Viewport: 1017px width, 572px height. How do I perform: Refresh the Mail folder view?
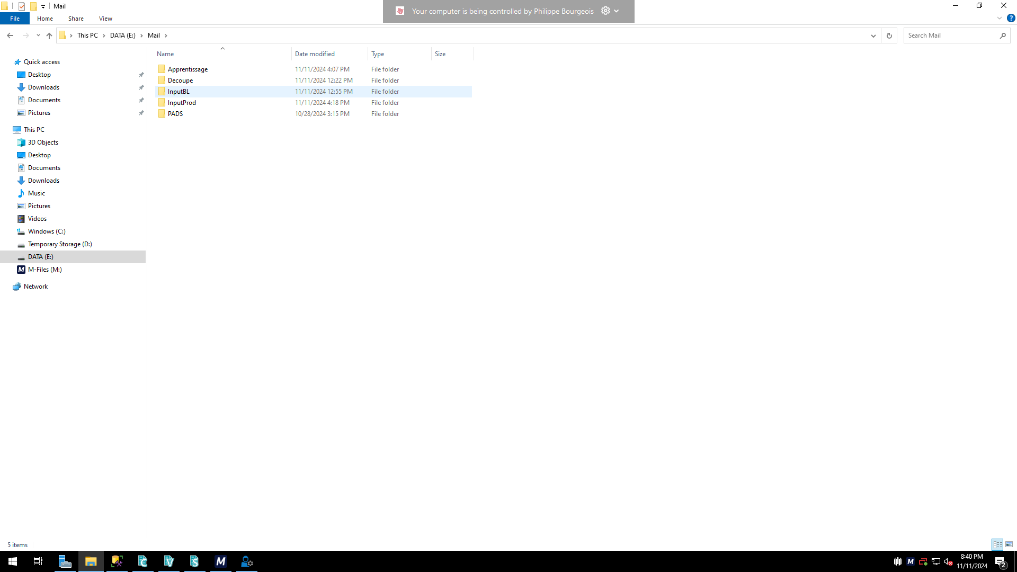click(x=889, y=35)
